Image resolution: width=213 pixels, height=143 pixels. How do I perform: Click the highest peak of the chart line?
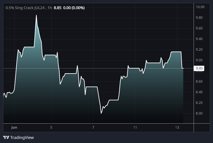[36, 15]
